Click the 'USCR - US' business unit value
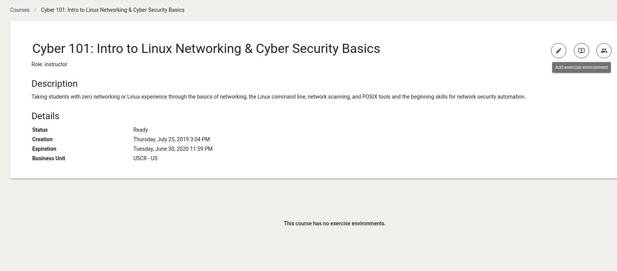This screenshot has width=617, height=271. coord(145,158)
